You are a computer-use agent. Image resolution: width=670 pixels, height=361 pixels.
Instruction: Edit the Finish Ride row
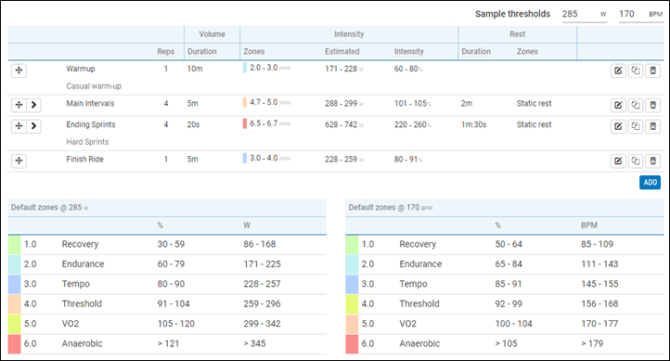coord(618,161)
